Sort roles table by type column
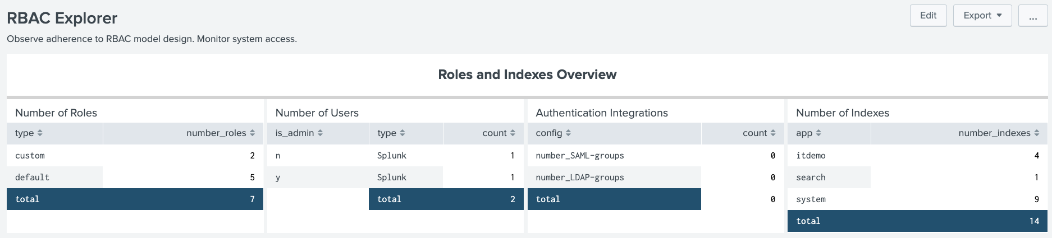This screenshot has height=238, width=1052. coord(54,133)
